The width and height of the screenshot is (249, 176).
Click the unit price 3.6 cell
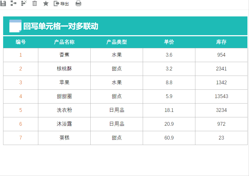click(x=169, y=55)
